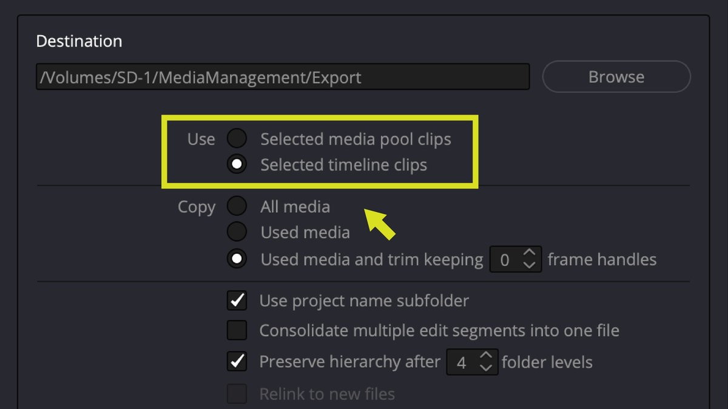Image resolution: width=728 pixels, height=409 pixels.
Task: Click the 'Use' label text
Action: click(x=201, y=139)
